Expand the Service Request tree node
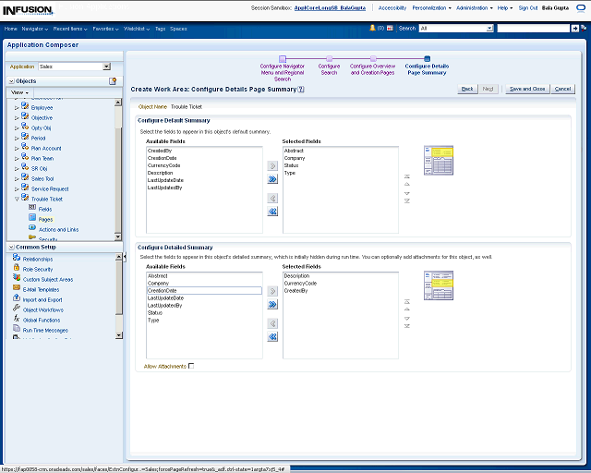 [17, 188]
